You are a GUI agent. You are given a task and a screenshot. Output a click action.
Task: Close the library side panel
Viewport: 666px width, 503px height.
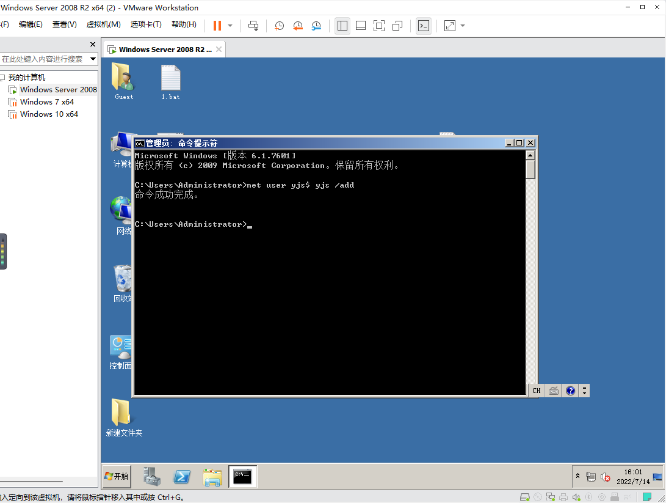(93, 44)
